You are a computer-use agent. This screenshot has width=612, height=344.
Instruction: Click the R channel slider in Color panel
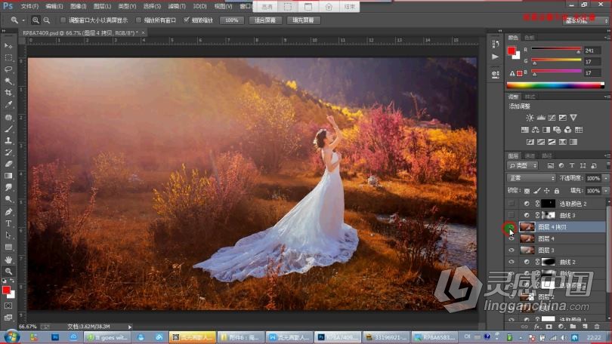click(556, 51)
